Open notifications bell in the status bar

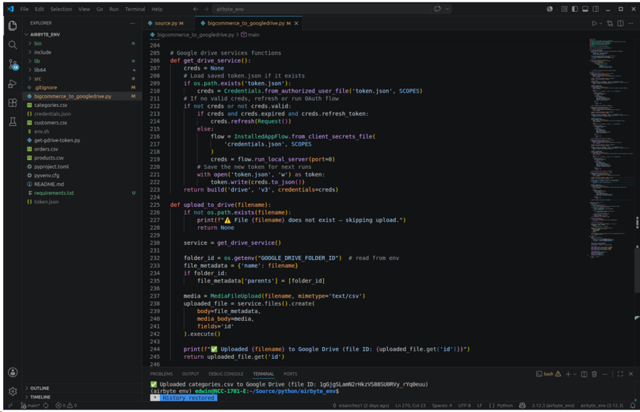[632, 406]
